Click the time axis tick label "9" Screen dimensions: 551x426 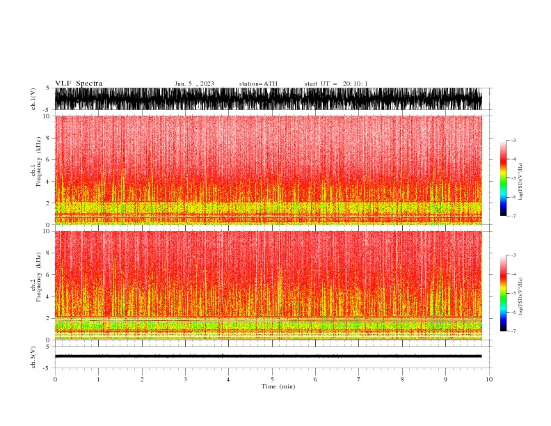coord(445,379)
